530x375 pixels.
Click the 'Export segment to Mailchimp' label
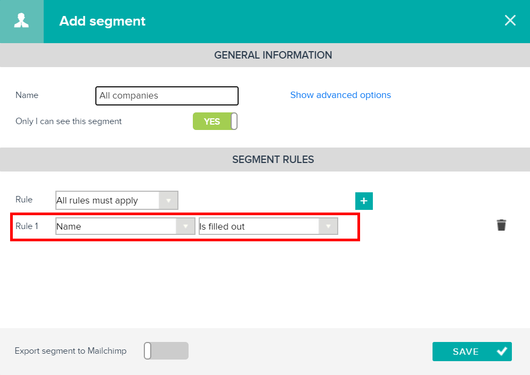tap(71, 351)
